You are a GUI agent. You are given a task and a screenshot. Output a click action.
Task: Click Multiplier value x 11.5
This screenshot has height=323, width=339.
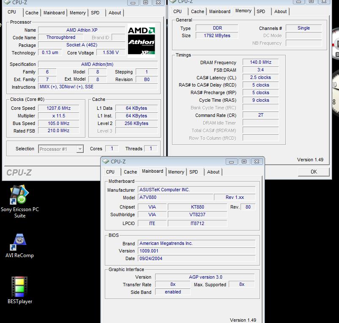coord(59,116)
